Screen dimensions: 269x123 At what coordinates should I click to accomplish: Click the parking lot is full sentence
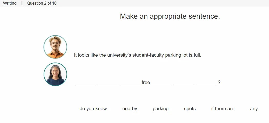coord(138,55)
